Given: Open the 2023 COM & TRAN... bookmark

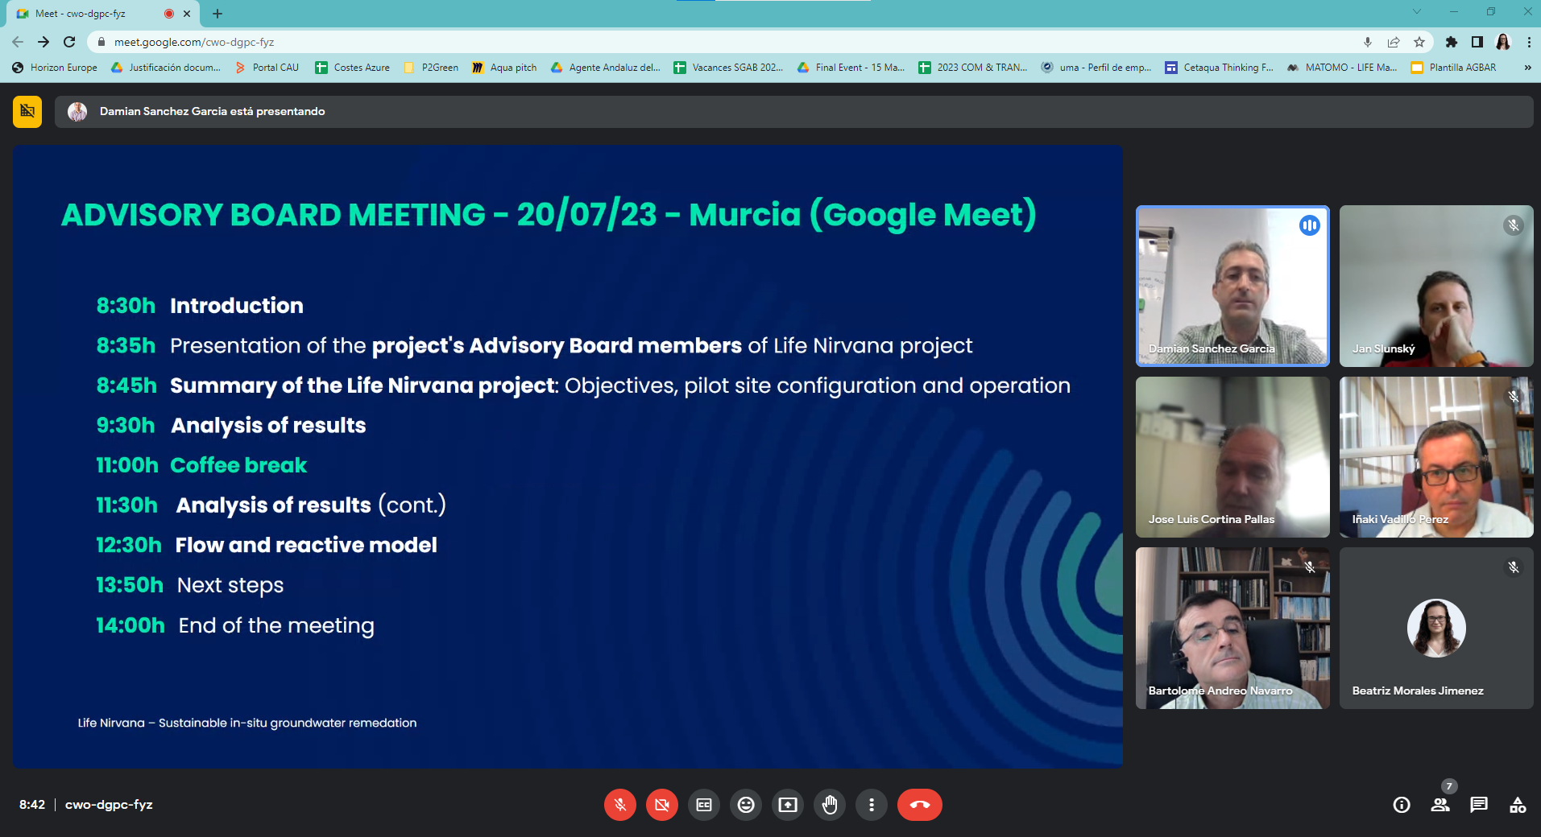Looking at the screenshot, I should click(x=973, y=68).
